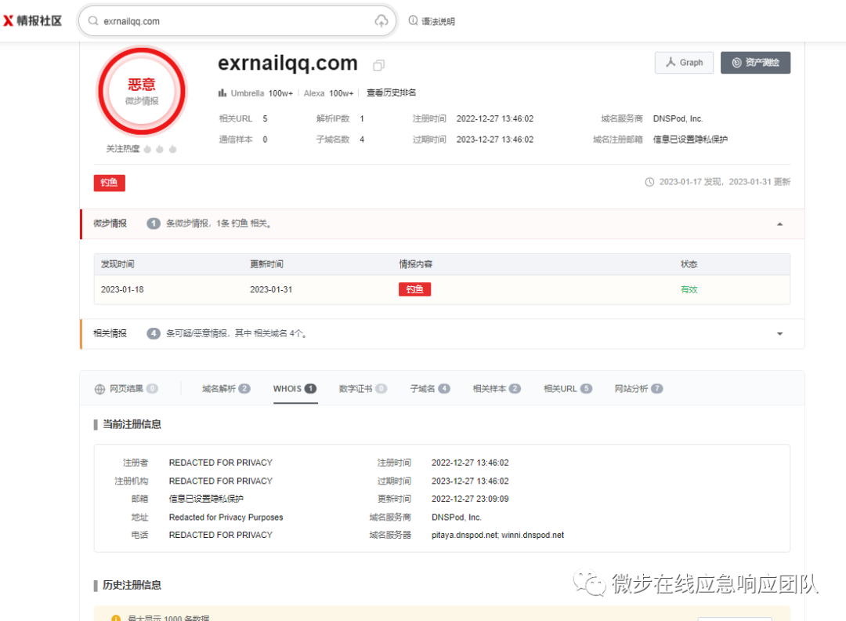Viewport: 846px width, 621px height.
Task: Click the name servers pitaya.dnspod.net value
Action: point(497,535)
